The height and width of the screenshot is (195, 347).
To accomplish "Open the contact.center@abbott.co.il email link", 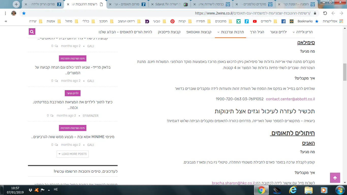I will coord(290,99).
